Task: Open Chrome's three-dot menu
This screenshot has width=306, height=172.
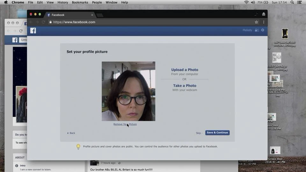Action: pos(264,22)
